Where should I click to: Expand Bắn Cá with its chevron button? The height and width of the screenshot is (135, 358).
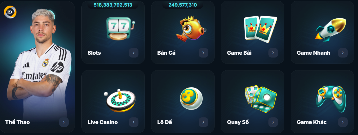tap(203, 53)
